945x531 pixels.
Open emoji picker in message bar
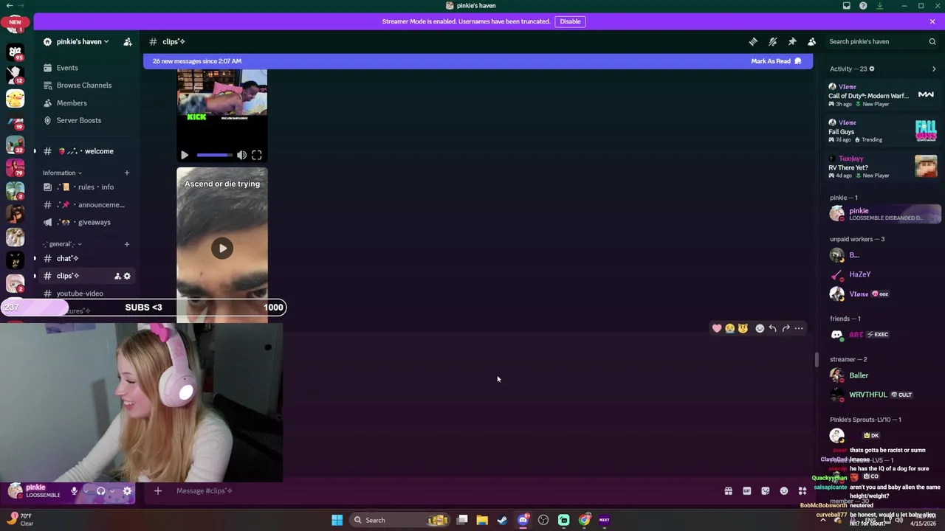784,491
